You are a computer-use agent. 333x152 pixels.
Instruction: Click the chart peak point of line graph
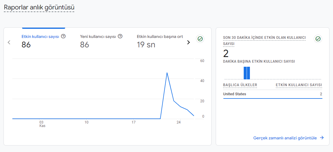167,73
